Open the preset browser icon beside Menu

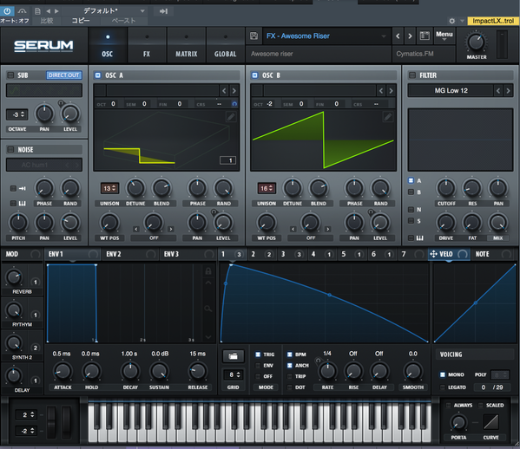point(425,36)
